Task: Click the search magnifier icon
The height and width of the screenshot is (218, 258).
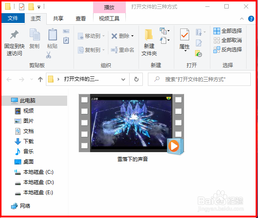Action: tap(157, 79)
